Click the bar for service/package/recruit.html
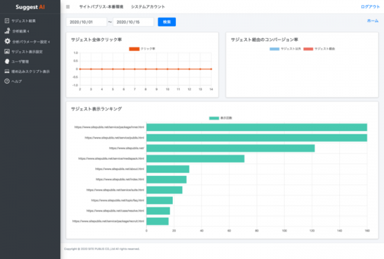 click(157, 221)
